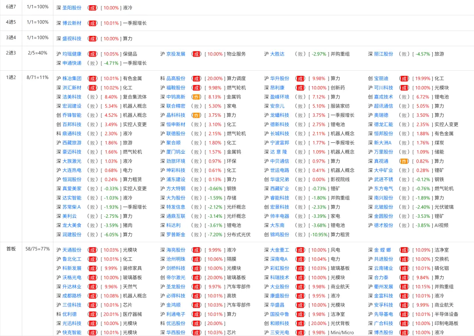Click the red 成 badge beside 圣阳股份

click(x=93, y=8)
